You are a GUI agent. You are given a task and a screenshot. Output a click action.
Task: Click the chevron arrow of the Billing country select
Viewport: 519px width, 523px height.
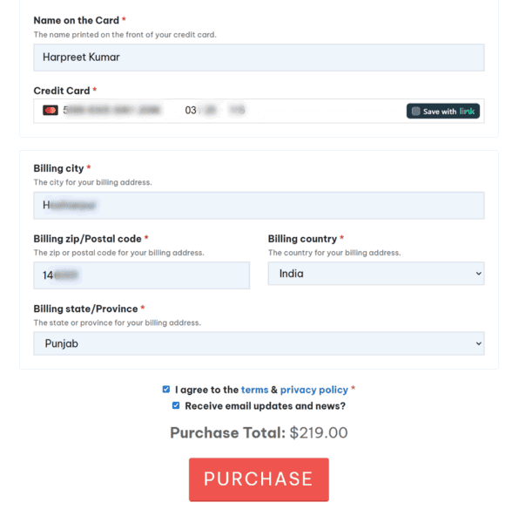tap(478, 274)
